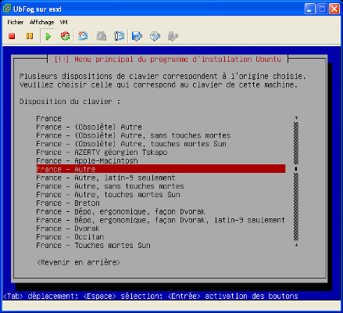The height and width of the screenshot is (313, 343).
Task: Open the Affichage menu
Action: (x=41, y=23)
